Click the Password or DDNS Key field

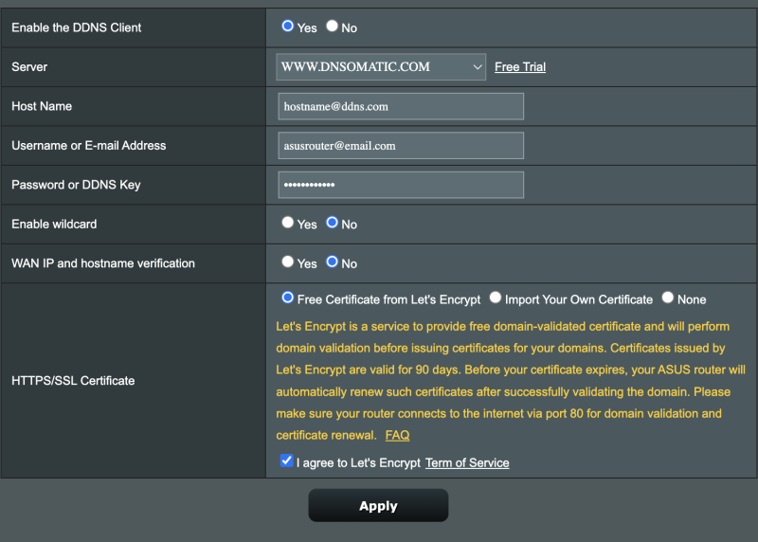coord(401,185)
